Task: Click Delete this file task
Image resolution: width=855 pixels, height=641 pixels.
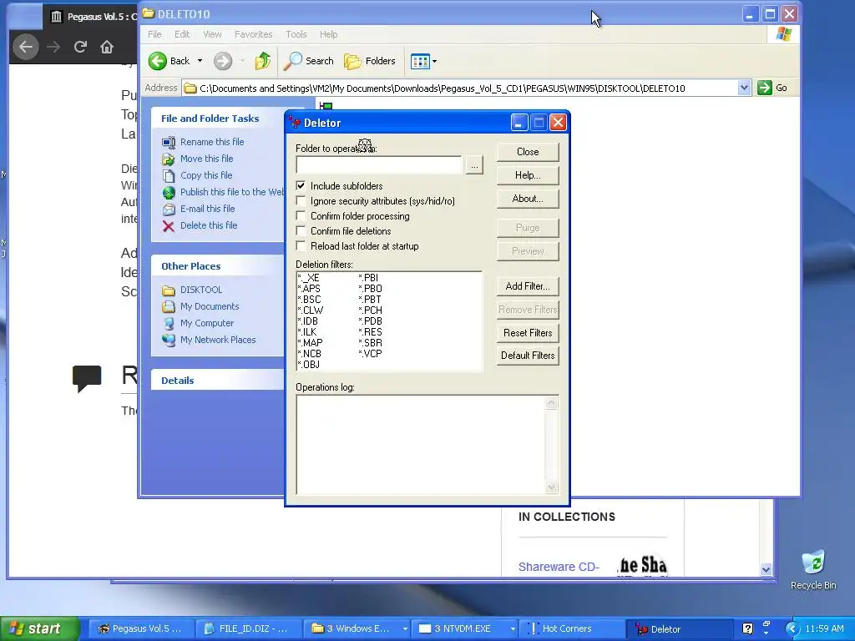Action: (209, 225)
